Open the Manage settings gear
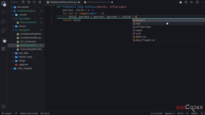This screenshot has height=115, width=205. (4, 107)
